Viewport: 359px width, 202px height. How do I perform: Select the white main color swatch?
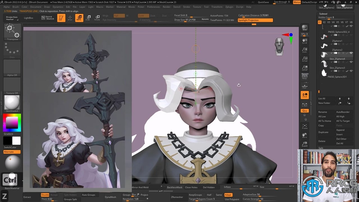(17, 141)
